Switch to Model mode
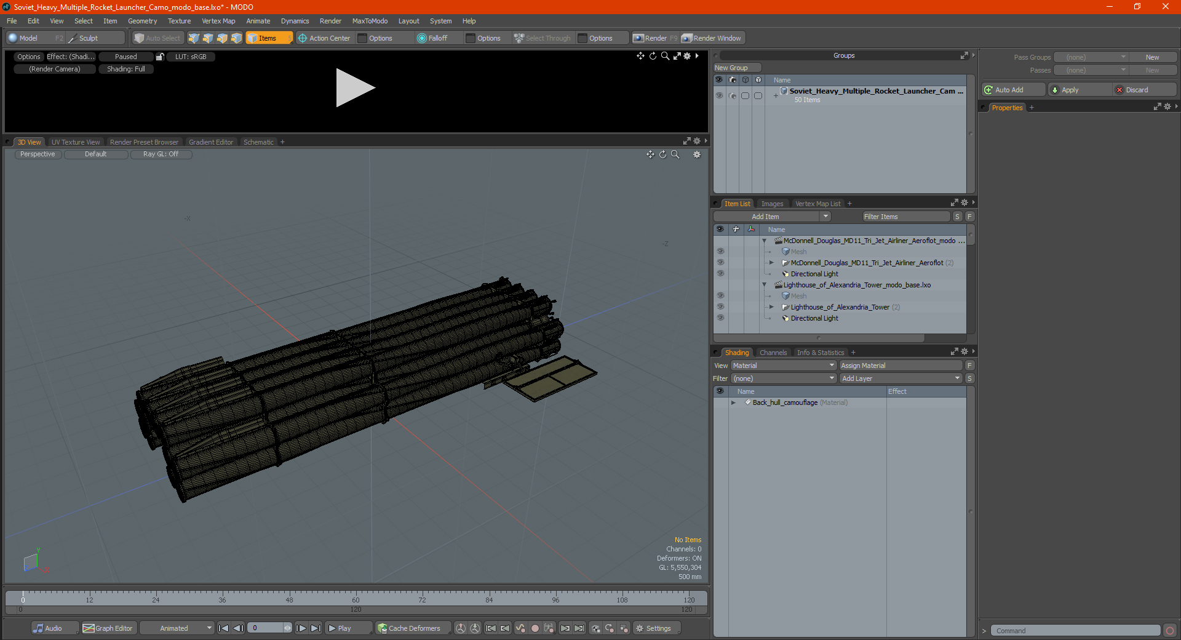The image size is (1181, 640). coord(28,38)
